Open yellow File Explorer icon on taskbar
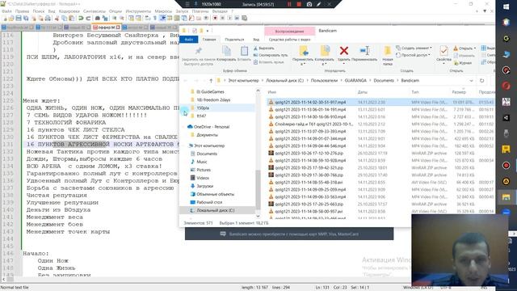Viewport: 517px width, 291px height. tap(506, 197)
